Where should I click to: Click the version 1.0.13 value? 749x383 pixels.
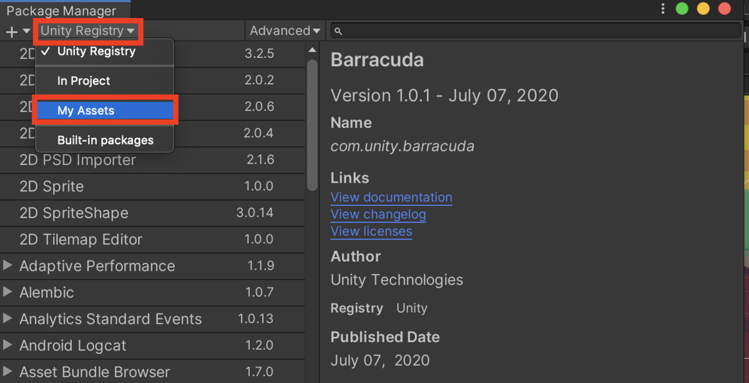255,319
